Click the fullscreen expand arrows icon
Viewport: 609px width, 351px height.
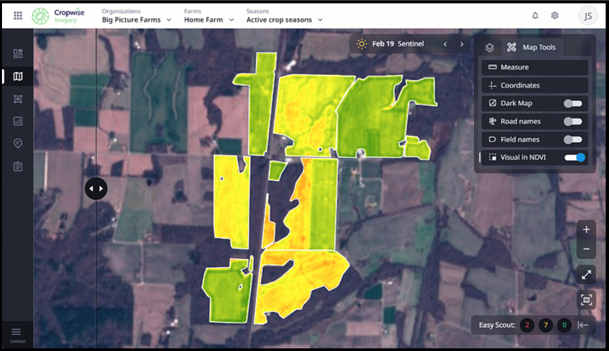click(x=586, y=274)
